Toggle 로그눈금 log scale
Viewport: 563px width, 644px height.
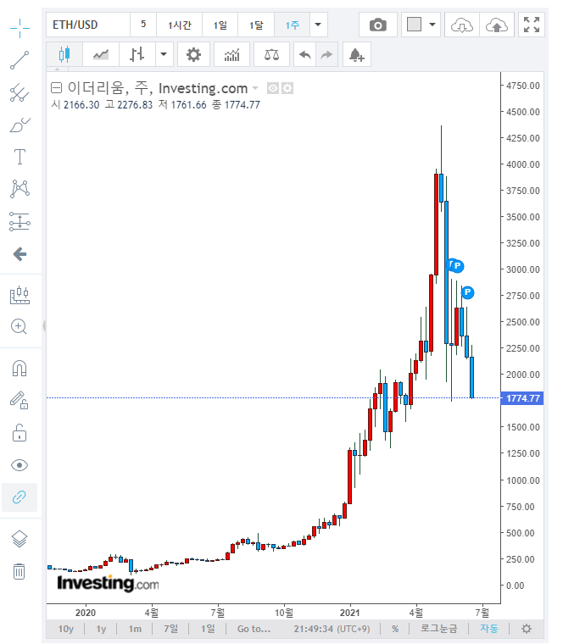[x=439, y=629]
